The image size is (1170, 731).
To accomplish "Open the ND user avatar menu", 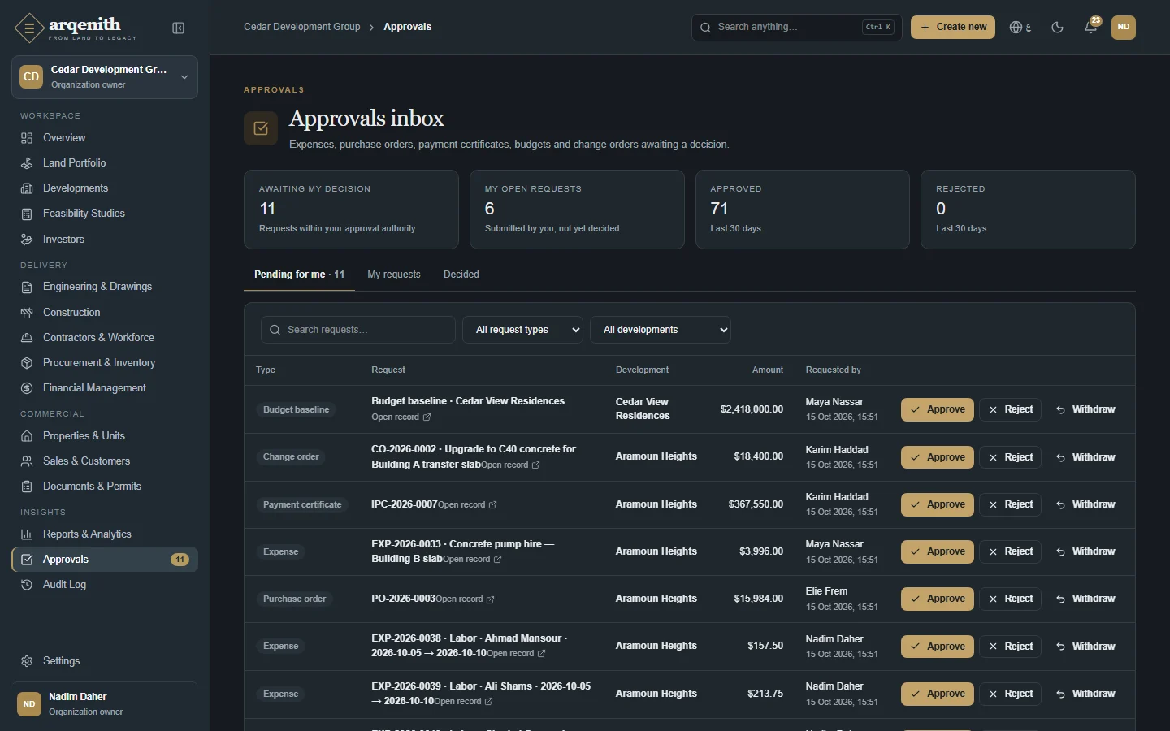I will click(x=1124, y=27).
